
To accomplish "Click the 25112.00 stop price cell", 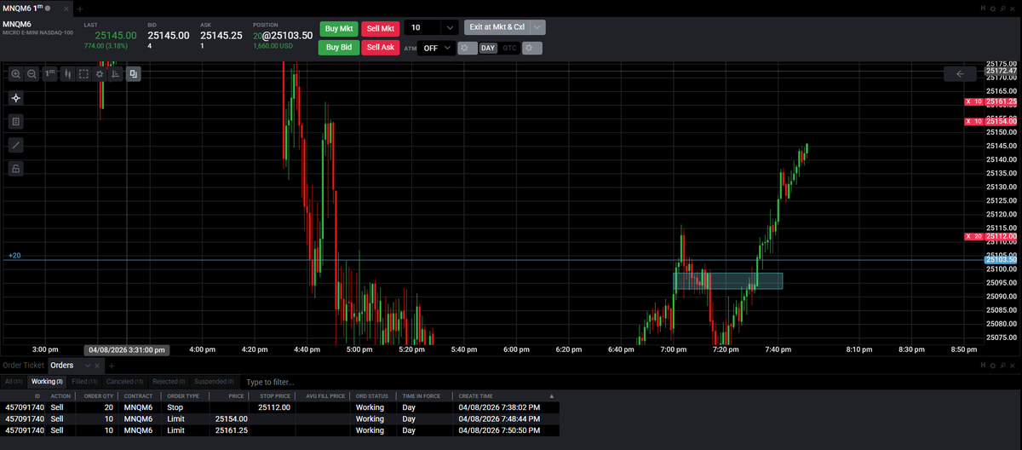I will pyautogui.click(x=272, y=407).
